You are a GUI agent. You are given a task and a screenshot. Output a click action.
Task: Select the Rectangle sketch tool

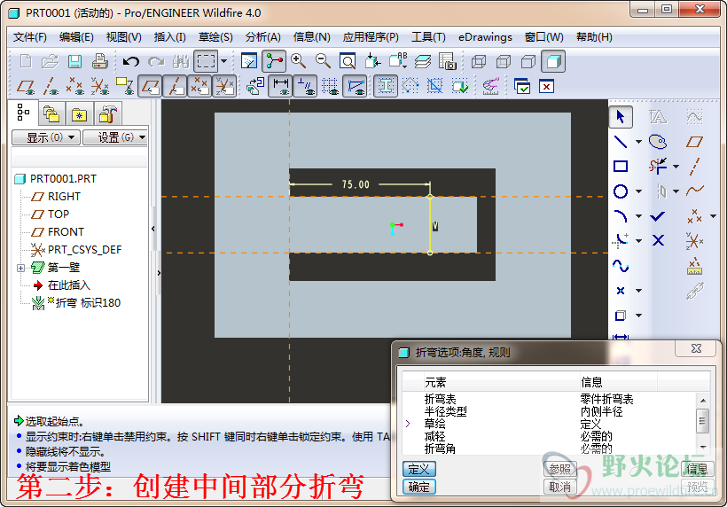621,166
